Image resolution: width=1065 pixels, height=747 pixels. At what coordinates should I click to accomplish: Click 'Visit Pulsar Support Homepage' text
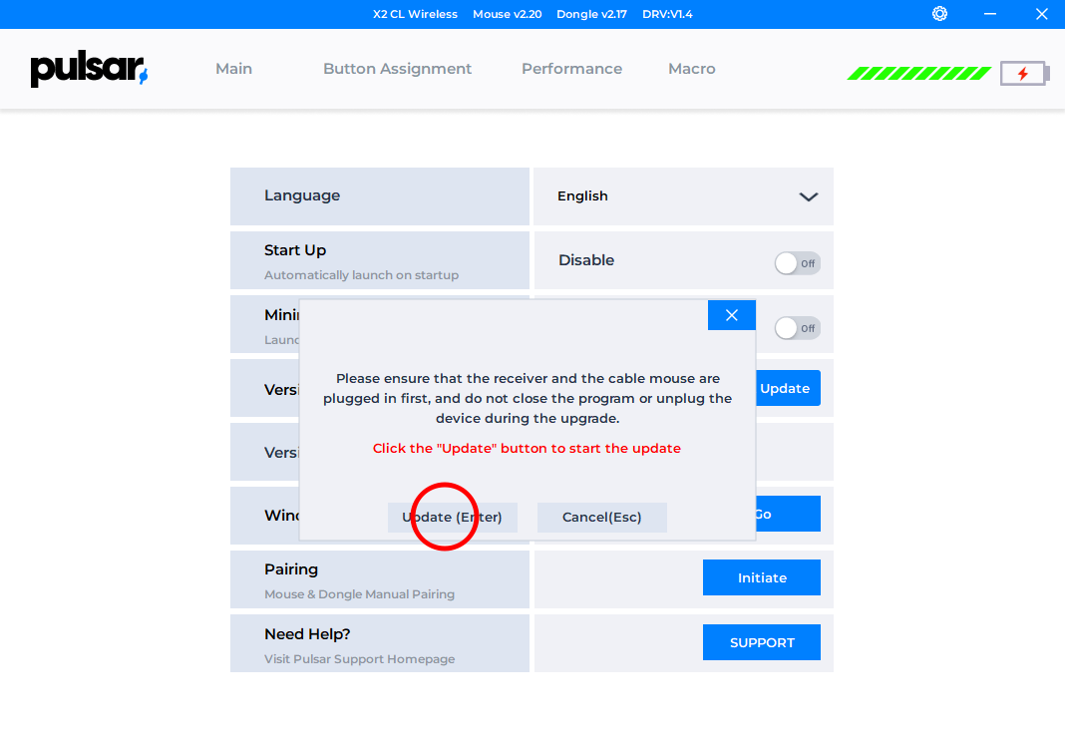pyautogui.click(x=359, y=658)
